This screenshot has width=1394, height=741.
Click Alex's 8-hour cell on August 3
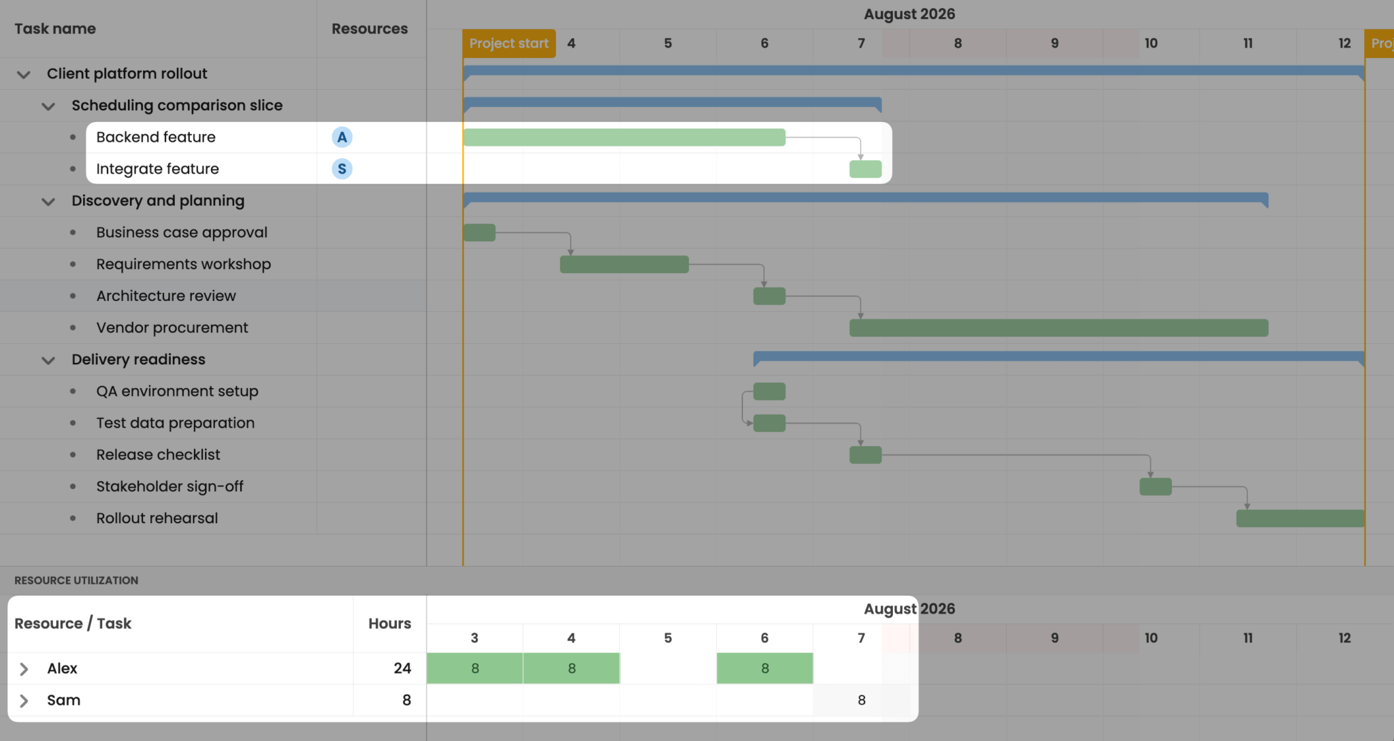[x=474, y=668]
